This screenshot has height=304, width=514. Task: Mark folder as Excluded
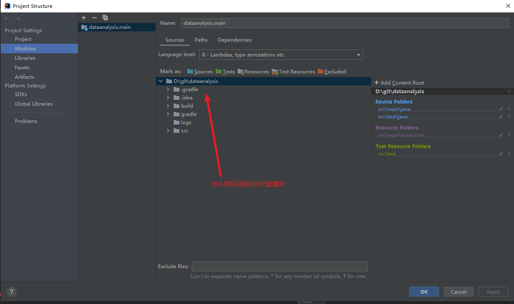[x=332, y=71]
